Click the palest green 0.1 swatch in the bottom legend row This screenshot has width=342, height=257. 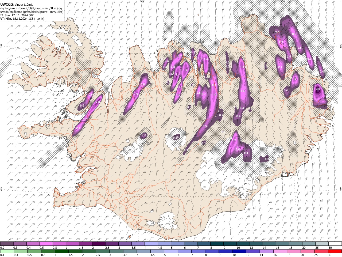(7, 251)
